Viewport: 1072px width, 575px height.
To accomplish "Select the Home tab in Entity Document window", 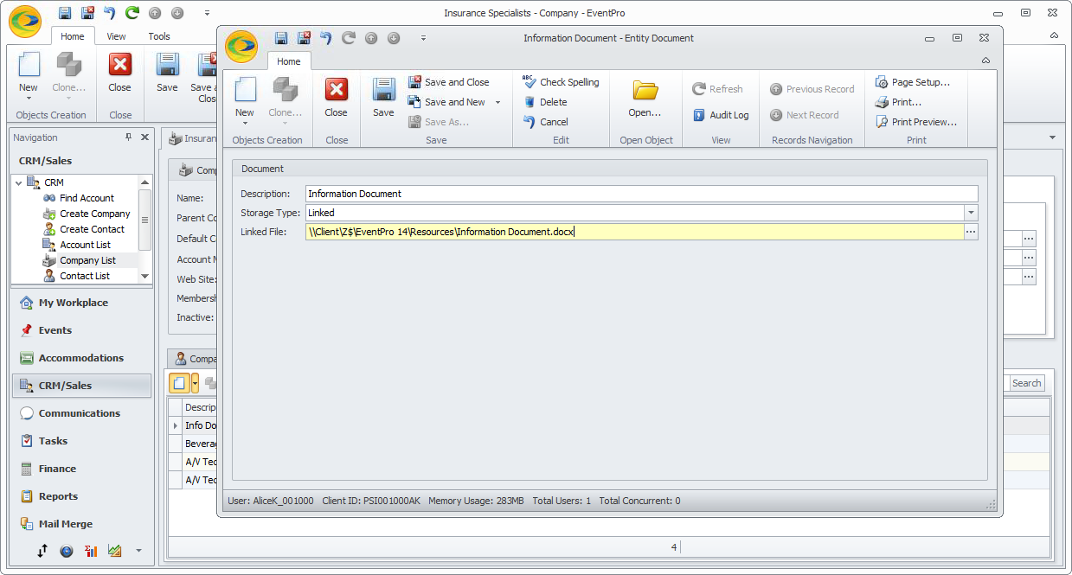I will point(289,61).
